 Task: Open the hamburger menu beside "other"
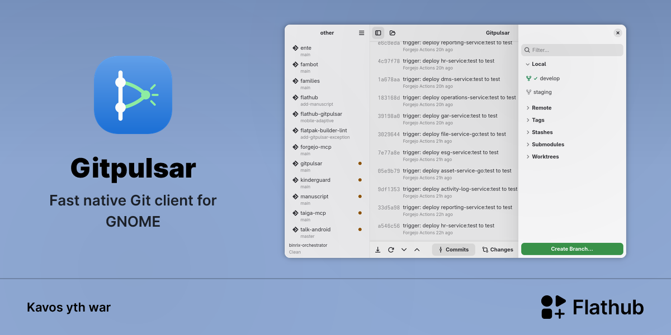point(361,33)
